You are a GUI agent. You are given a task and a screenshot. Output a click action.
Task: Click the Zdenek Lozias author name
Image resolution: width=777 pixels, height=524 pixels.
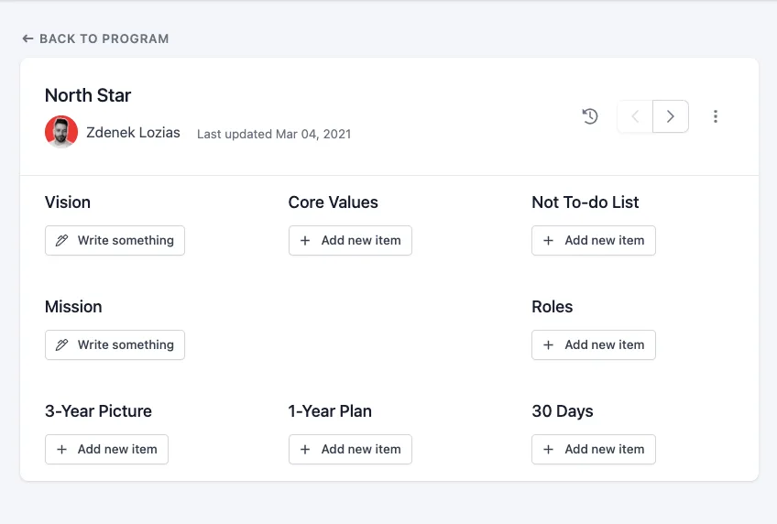click(133, 133)
